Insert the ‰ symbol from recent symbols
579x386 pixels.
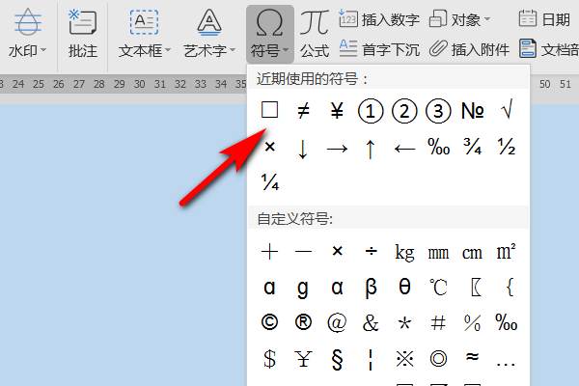(x=439, y=147)
